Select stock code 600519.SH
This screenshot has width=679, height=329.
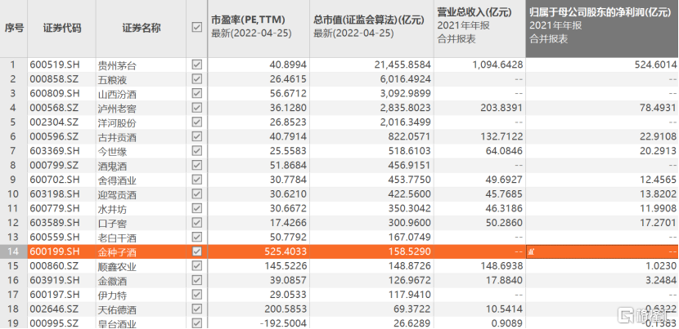pos(55,64)
